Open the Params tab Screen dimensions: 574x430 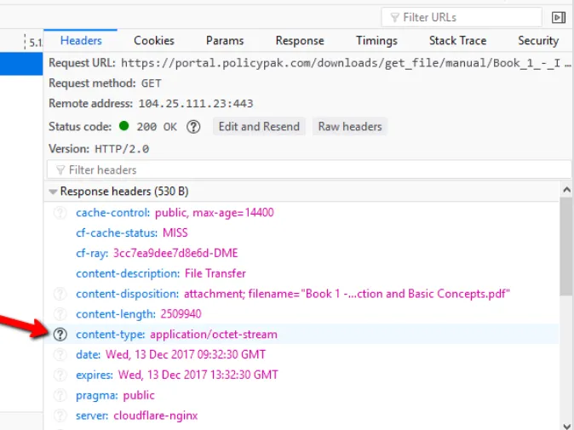click(225, 41)
